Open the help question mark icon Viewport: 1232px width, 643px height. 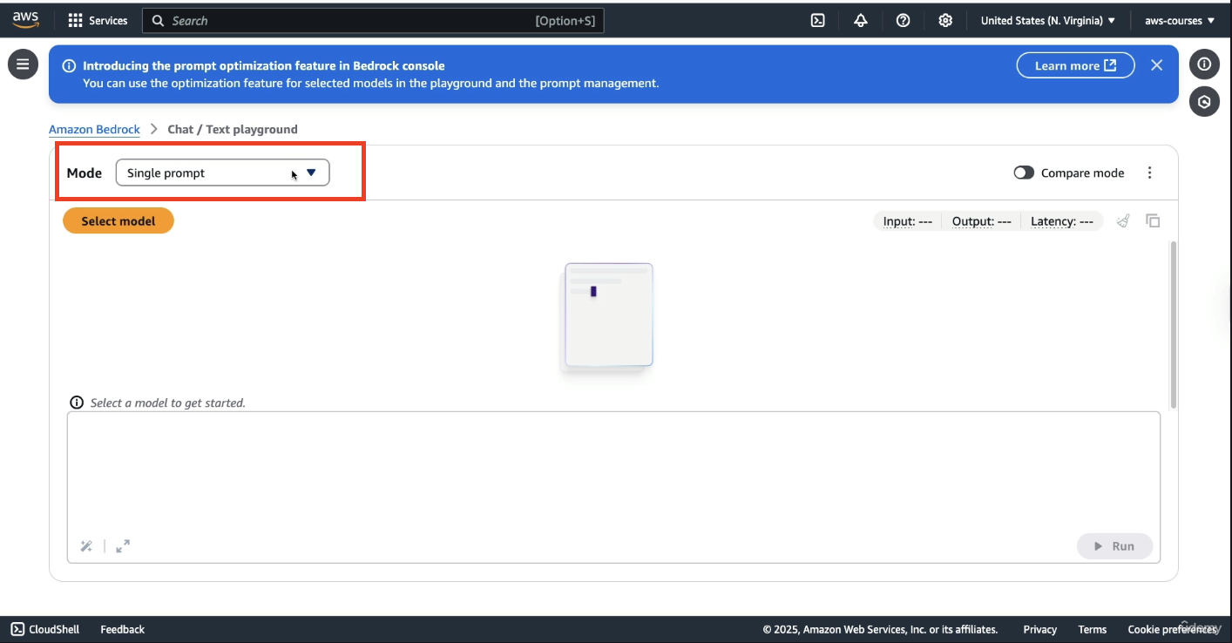[x=904, y=20]
